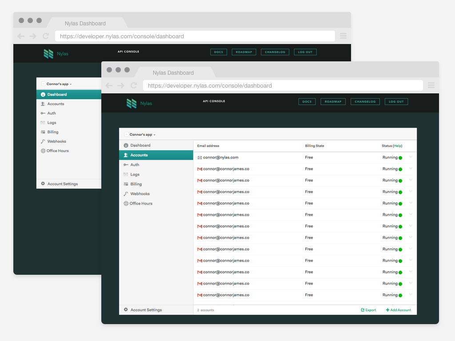Click Dashboard info icon in front sidebar

[x=126, y=145]
